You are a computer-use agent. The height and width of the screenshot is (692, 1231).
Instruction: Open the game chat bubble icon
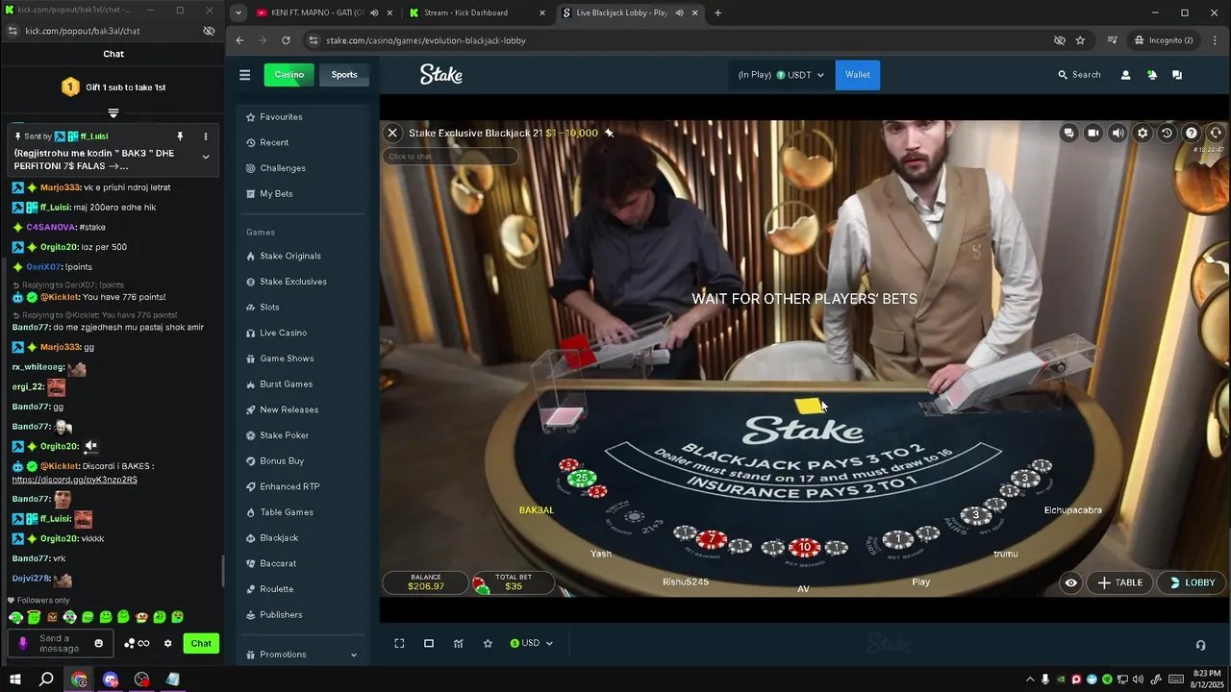pos(1068,134)
